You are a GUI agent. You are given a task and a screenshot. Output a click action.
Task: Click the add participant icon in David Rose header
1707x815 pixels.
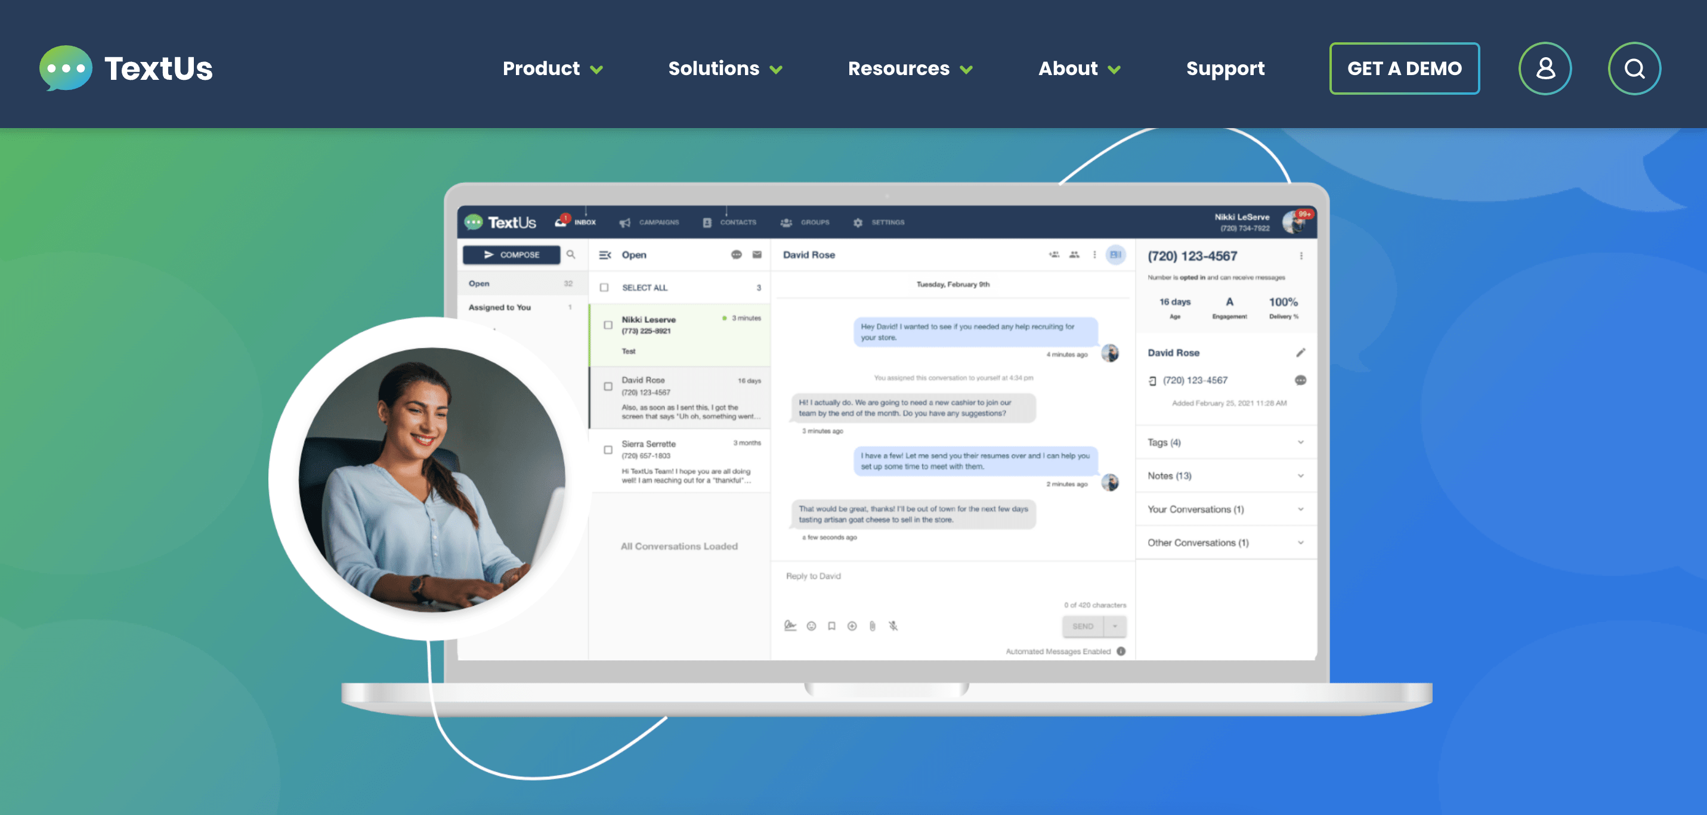pos(1054,255)
